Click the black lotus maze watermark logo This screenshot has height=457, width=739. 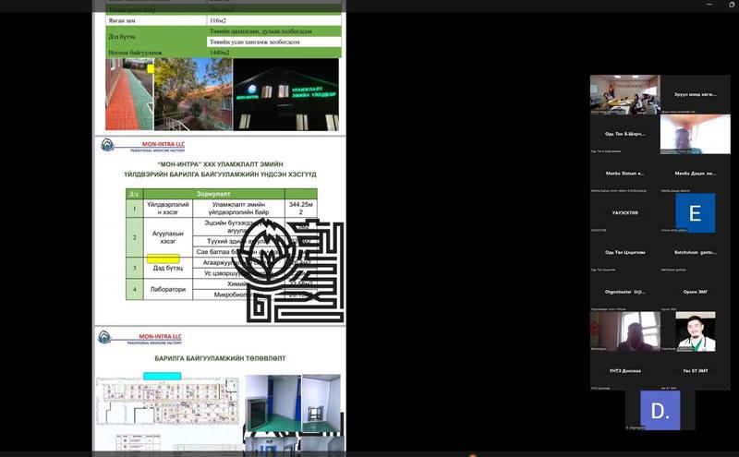click(283, 268)
